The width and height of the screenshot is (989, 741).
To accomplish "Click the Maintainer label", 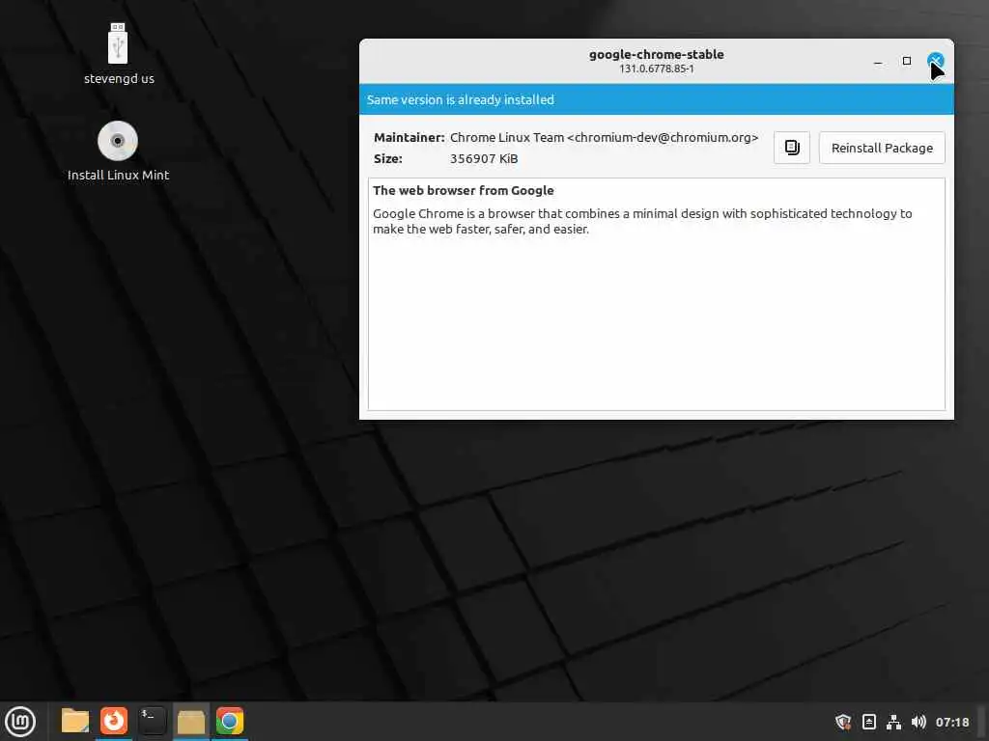I will 409,137.
